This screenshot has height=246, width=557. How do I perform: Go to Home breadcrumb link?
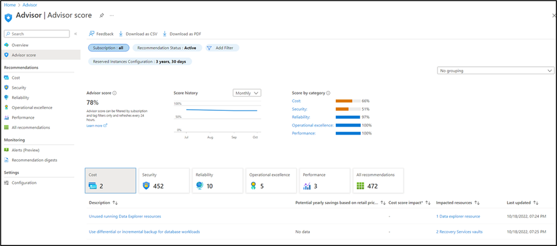point(10,5)
